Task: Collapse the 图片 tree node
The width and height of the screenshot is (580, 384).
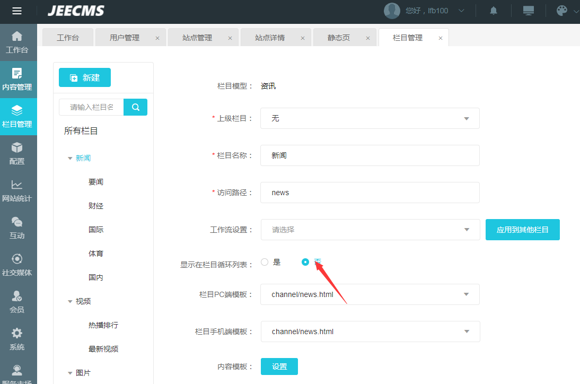Action: (x=70, y=373)
